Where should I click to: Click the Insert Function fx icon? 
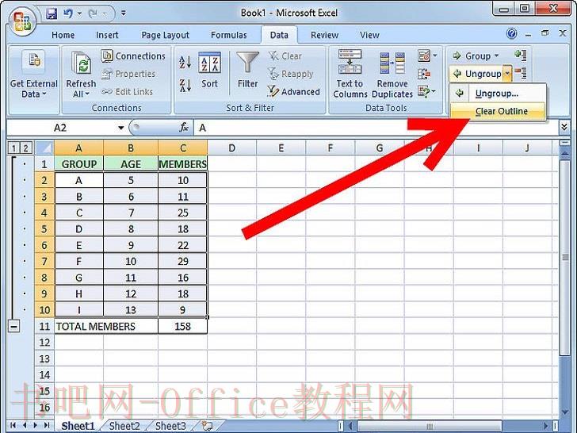click(x=184, y=128)
